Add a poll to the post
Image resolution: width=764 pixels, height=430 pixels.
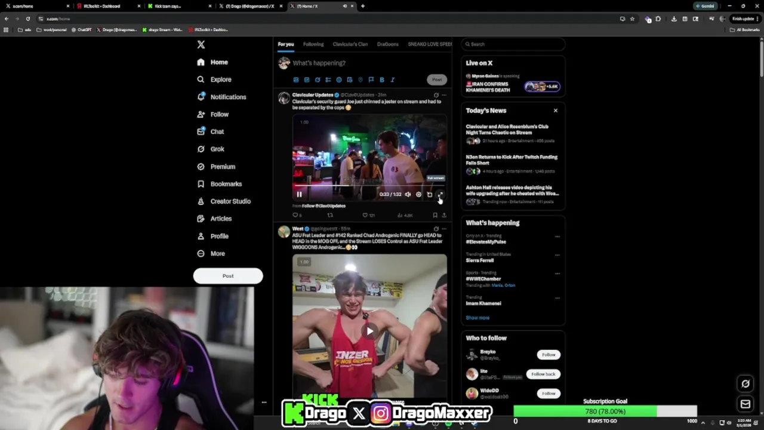(x=328, y=79)
